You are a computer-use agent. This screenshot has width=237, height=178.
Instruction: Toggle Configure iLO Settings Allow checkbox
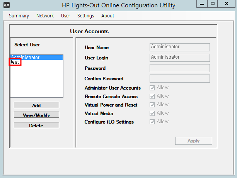152,122
